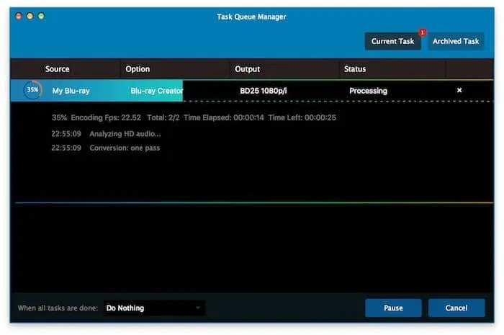The image size is (504, 335).
Task: Select the Analyzing HD audio log line
Action: [x=125, y=133]
